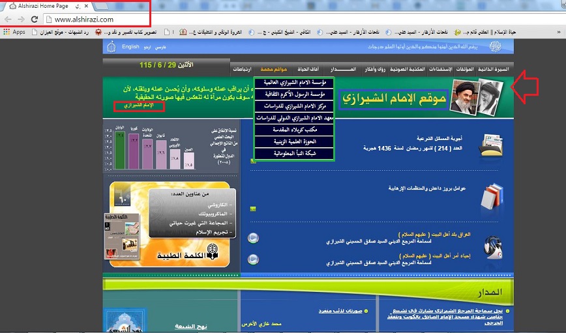Open bookmark رد الشبهات - موقع الميزان
This screenshot has width=566, height=333.
(x=60, y=32)
